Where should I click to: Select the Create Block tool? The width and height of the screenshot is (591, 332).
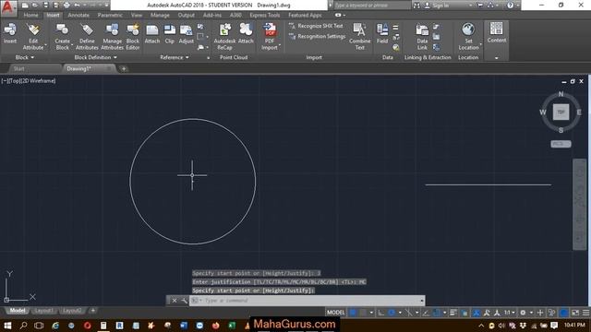(x=62, y=37)
